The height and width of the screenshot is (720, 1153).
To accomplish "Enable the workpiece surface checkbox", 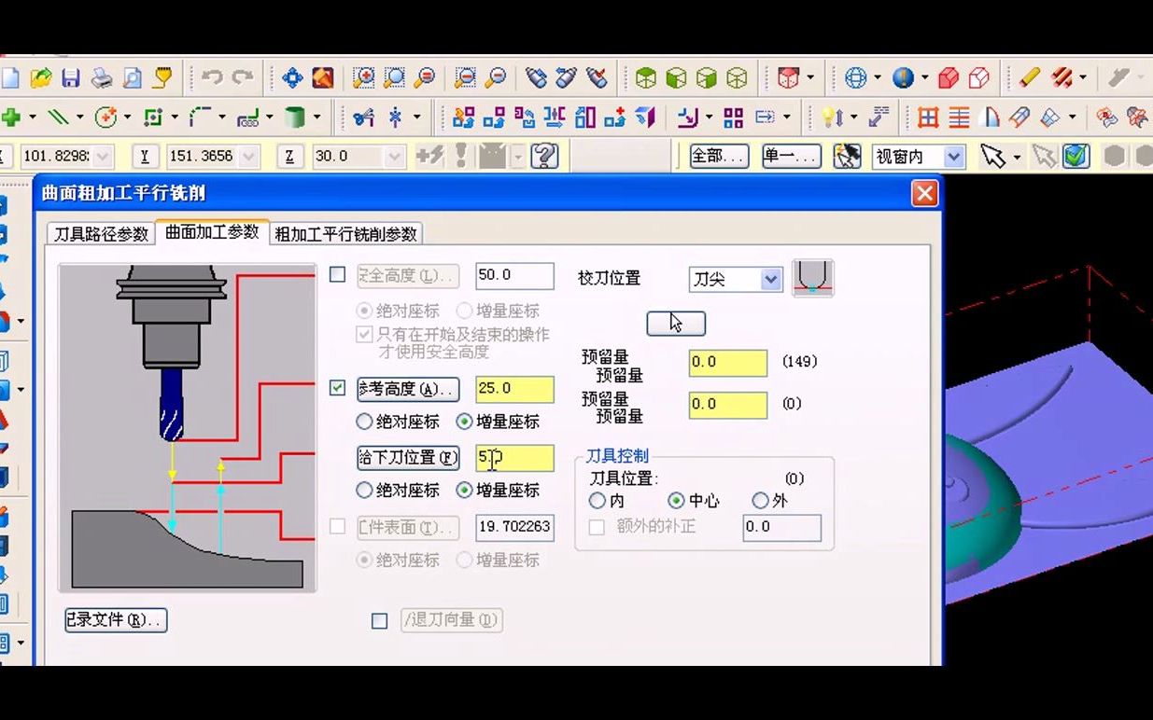I will (338, 527).
